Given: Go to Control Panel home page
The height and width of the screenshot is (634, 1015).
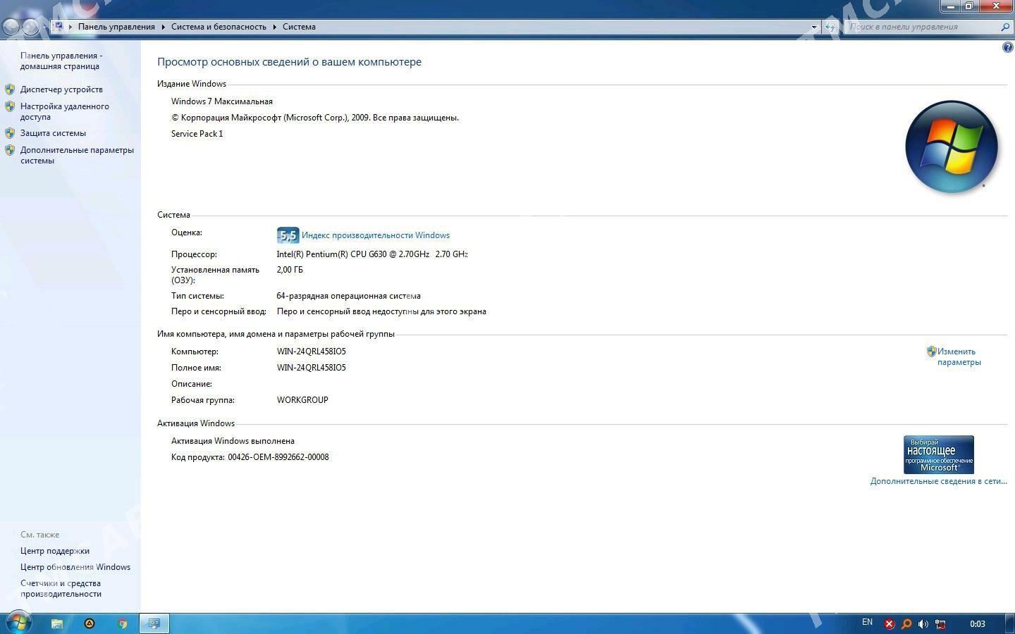Looking at the screenshot, I should point(61,61).
